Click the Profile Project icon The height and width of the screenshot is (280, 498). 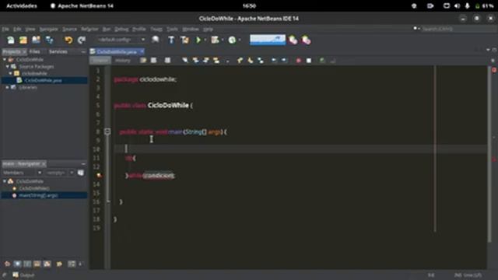(232, 40)
